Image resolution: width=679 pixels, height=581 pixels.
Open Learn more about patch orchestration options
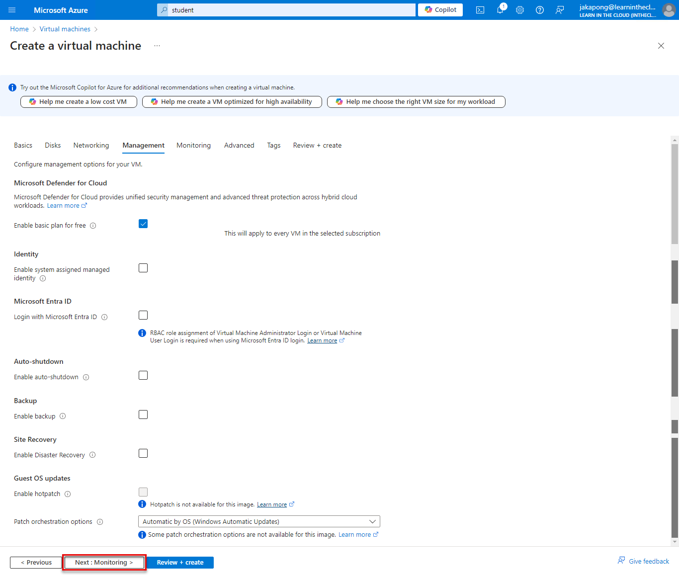tap(358, 535)
